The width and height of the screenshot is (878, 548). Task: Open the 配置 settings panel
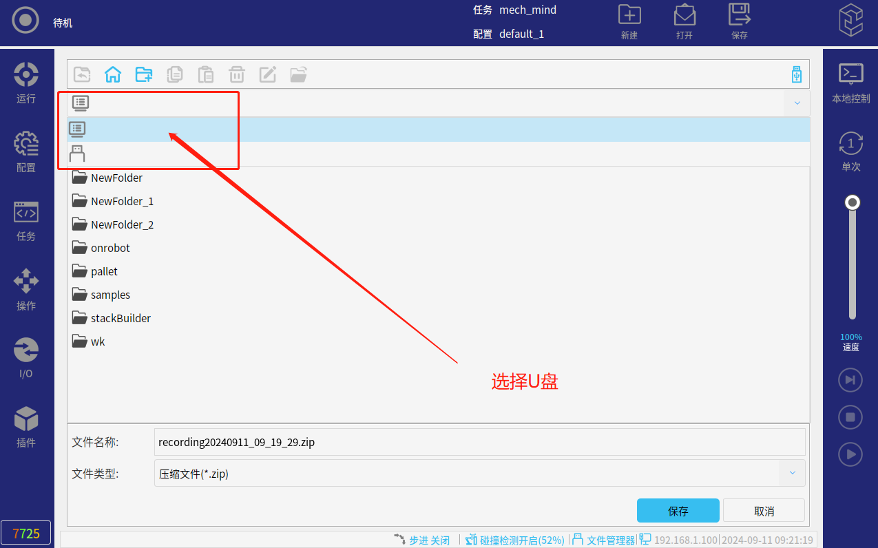26,151
